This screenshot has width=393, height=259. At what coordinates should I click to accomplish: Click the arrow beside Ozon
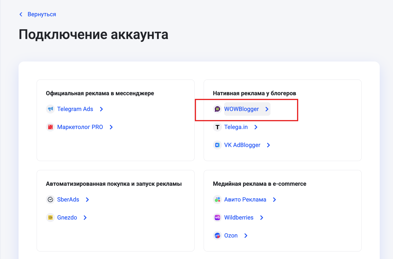(x=246, y=235)
